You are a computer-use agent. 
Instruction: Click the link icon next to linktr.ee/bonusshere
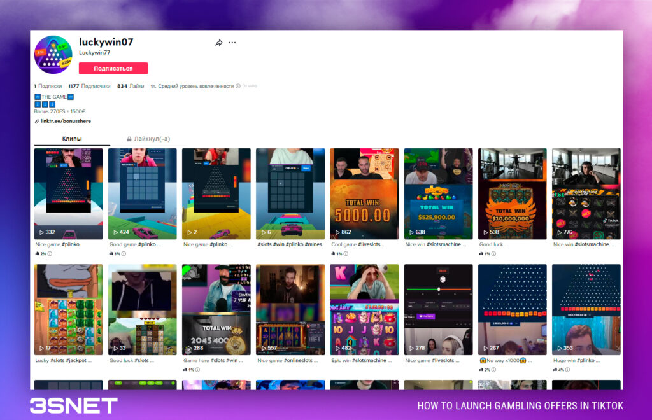click(x=36, y=120)
